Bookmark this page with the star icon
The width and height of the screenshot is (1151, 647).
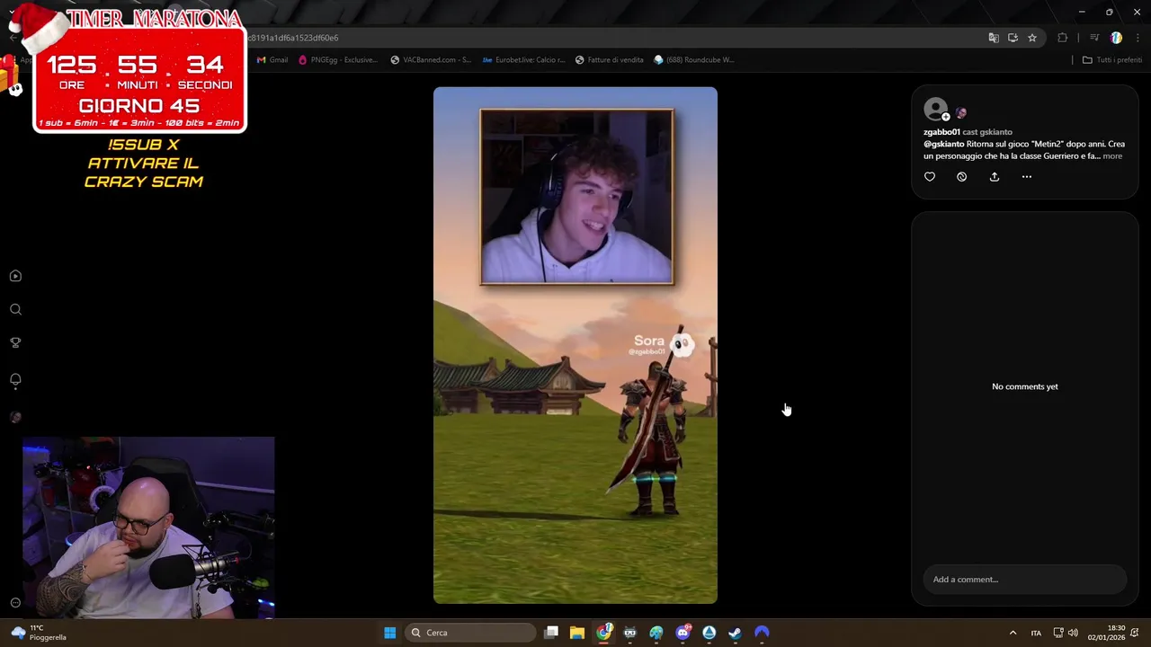coord(1032,38)
